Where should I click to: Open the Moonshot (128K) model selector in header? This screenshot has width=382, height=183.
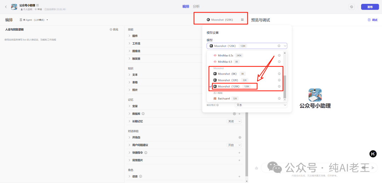[220, 20]
